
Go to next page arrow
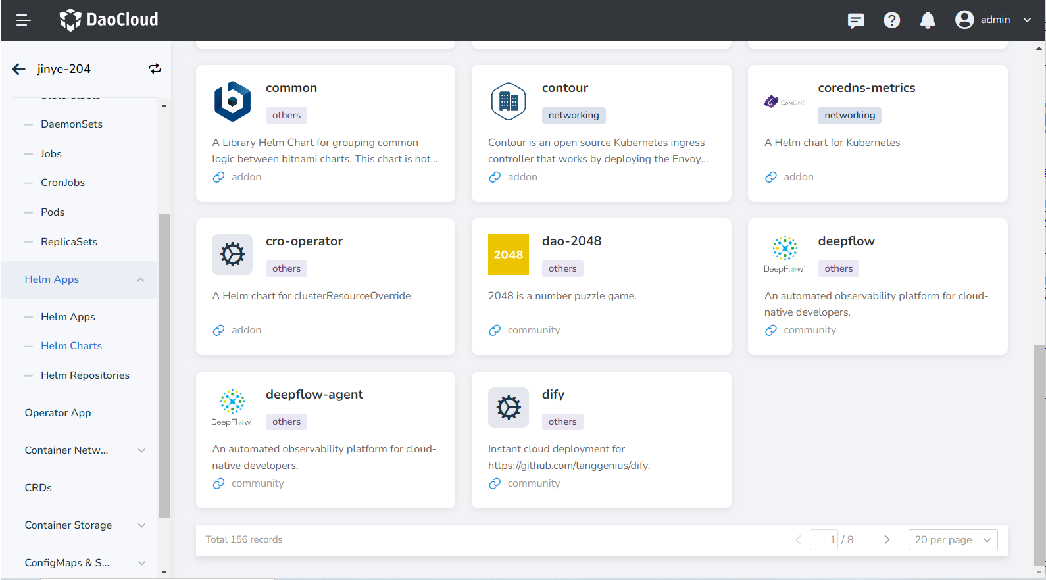point(887,540)
